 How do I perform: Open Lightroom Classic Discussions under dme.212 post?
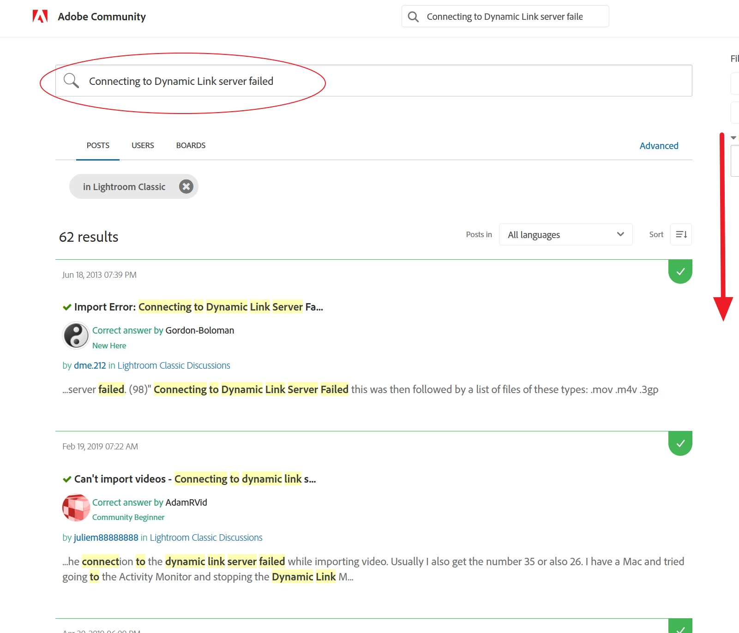pyautogui.click(x=174, y=365)
